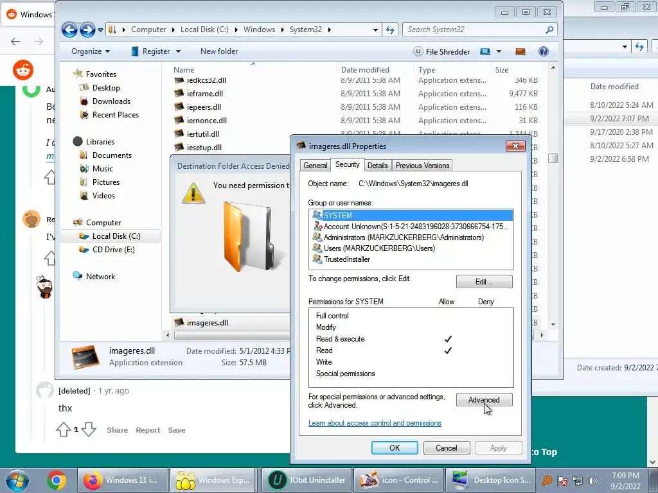This screenshot has width=658, height=493.
Task: Select SYSTEM in group or user names
Action: [411, 215]
